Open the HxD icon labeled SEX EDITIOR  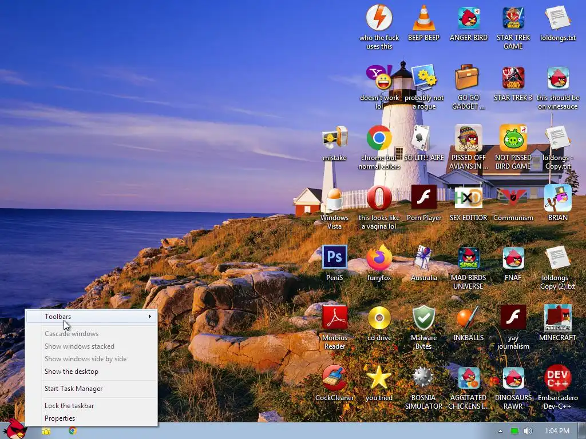click(x=469, y=198)
